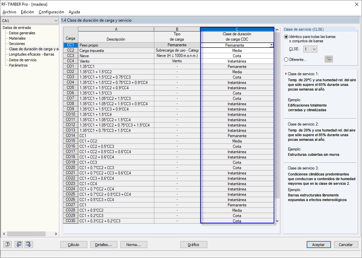Go to previous input table icon
The height and width of the screenshot is (258, 362).
point(19,244)
